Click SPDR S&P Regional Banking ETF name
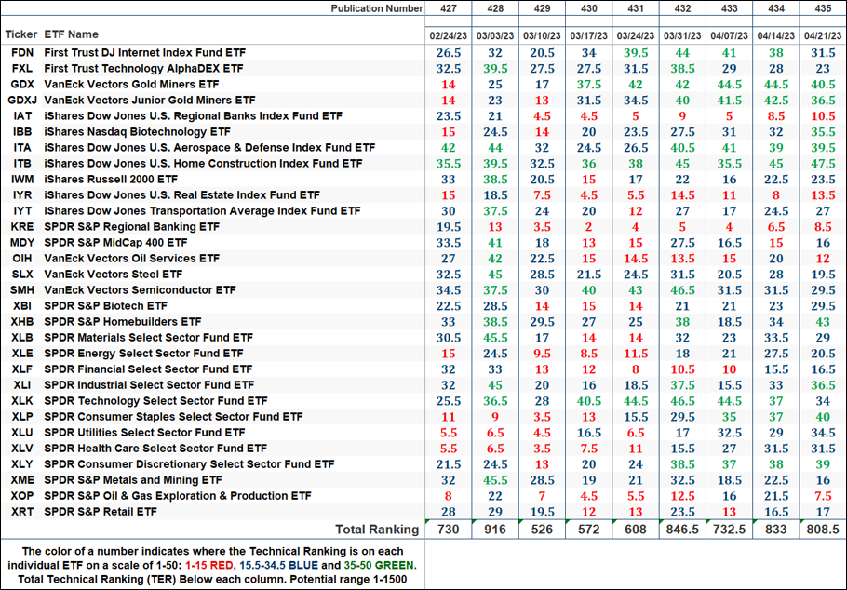Viewport: 847px width, 590px height. click(x=132, y=227)
